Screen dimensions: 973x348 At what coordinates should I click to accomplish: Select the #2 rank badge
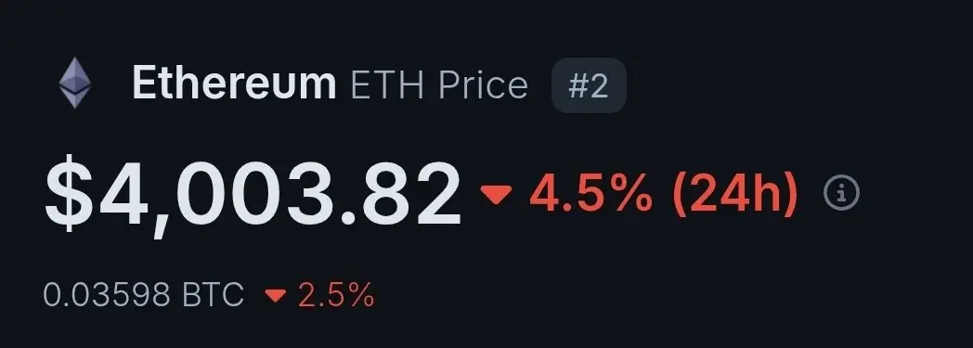[589, 85]
